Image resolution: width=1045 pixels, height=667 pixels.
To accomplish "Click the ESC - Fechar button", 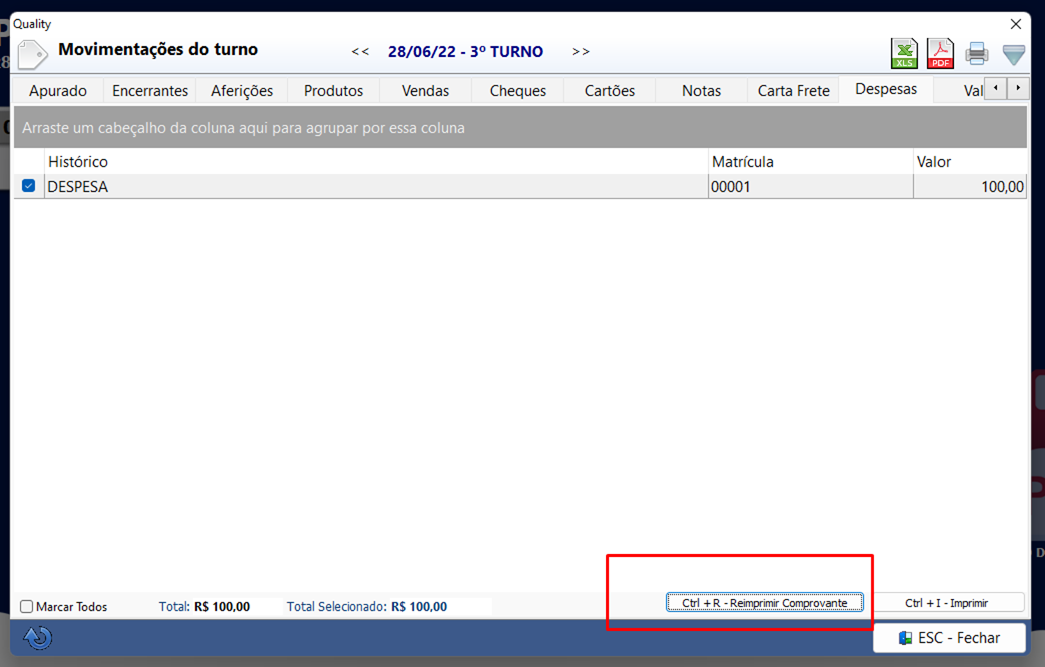I will tap(949, 638).
